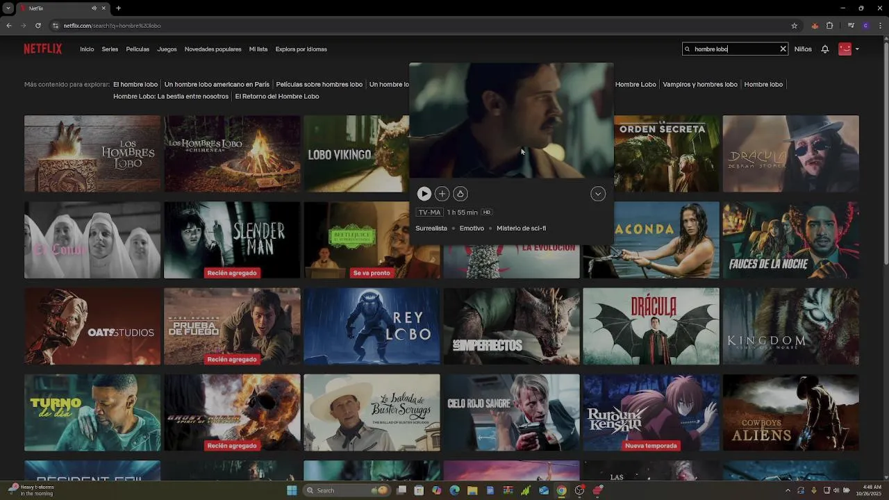The width and height of the screenshot is (889, 500).
Task: Open the tab search dropdown arrow
Action: tap(8, 8)
